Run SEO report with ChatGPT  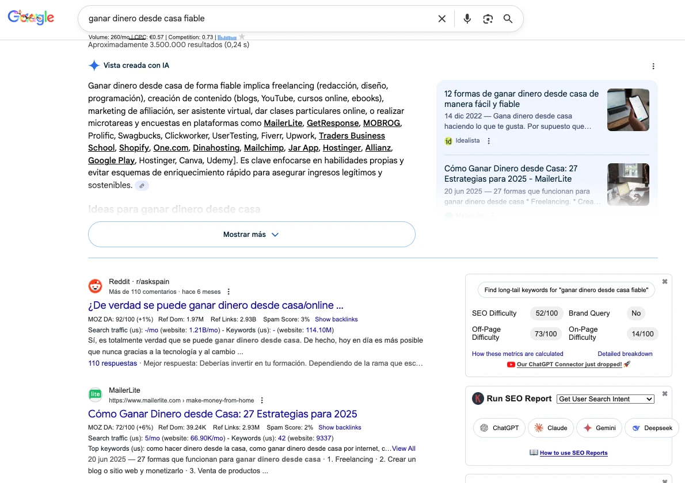pos(499,428)
